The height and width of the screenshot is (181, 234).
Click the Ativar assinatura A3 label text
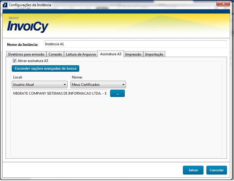pyautogui.click(x=33, y=61)
